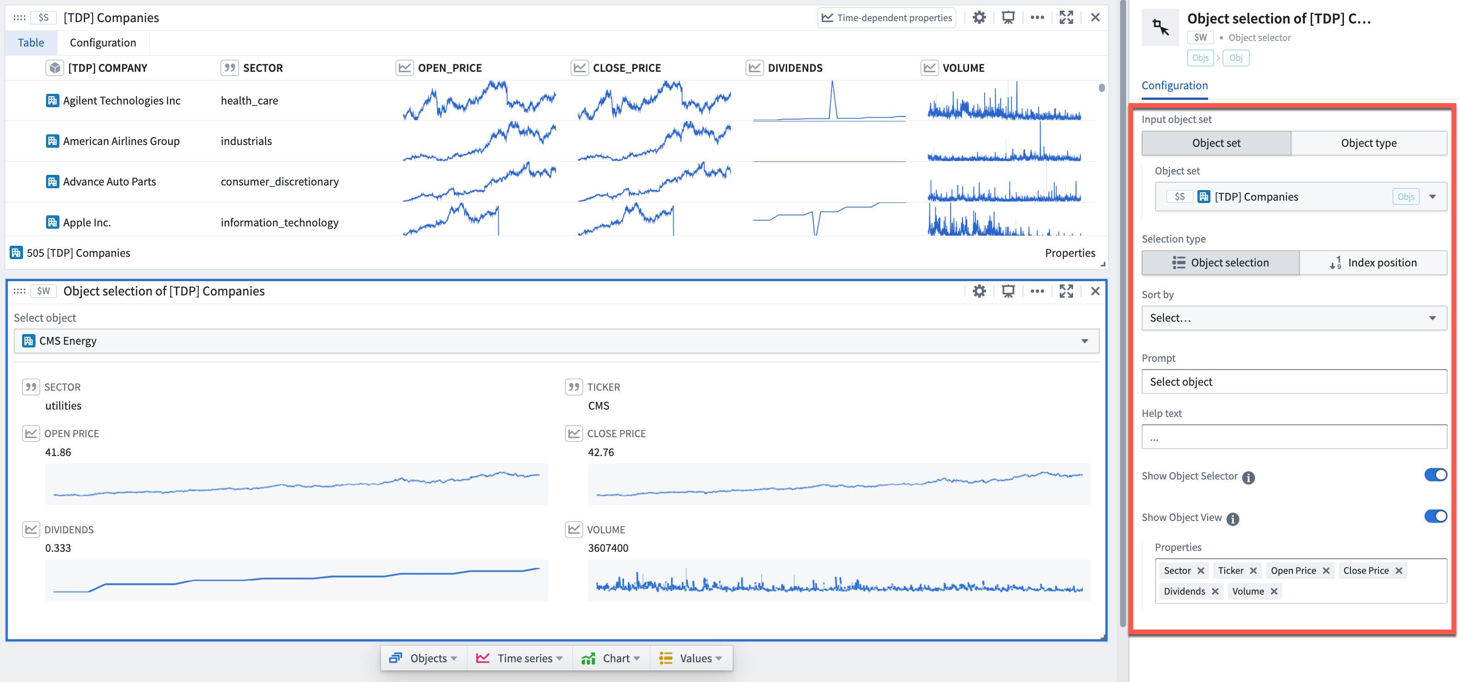Click Obj breadcrumb tag in sidebar
The width and height of the screenshot is (1460, 682).
pos(1236,58)
